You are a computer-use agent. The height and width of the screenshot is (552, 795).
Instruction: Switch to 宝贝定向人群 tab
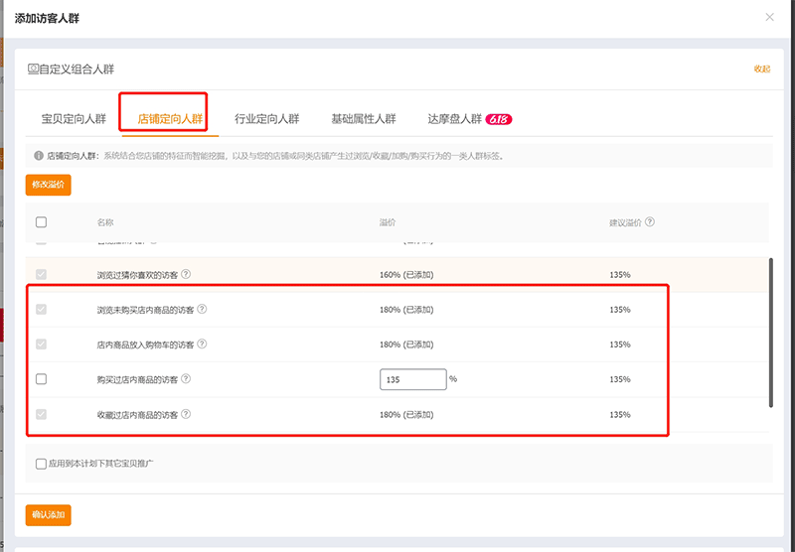(x=74, y=119)
